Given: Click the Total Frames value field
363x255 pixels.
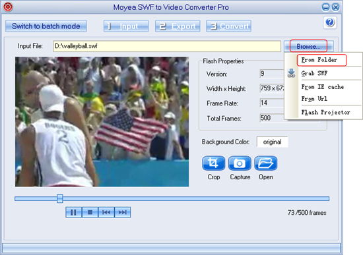Looking at the screenshot, I should pos(272,118).
